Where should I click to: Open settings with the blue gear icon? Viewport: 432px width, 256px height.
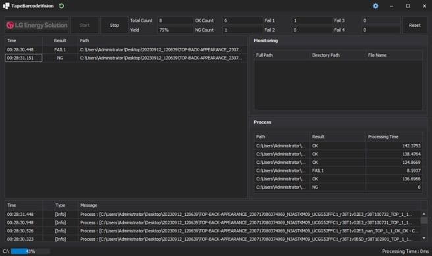375,6
